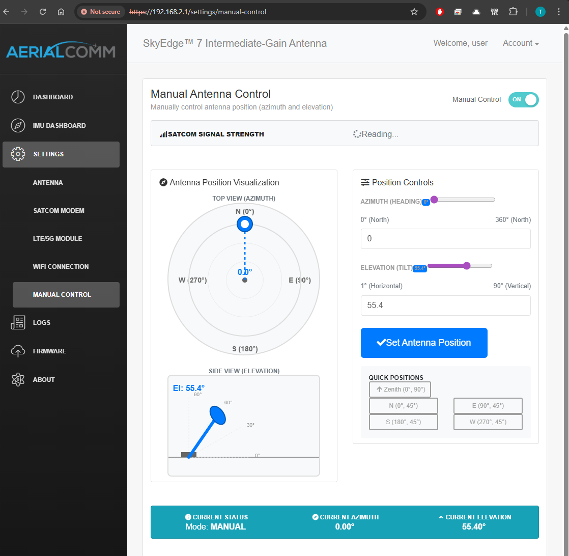Click the About atom icon
Viewport: 569px width, 556px height.
click(x=18, y=379)
